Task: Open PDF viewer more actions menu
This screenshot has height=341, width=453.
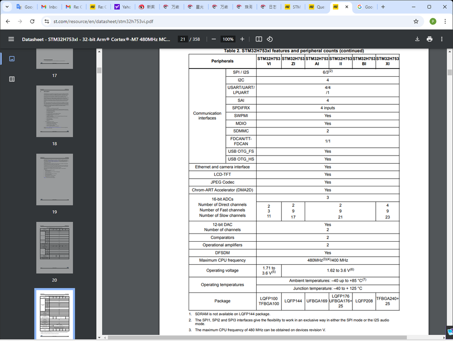Action: (x=442, y=39)
